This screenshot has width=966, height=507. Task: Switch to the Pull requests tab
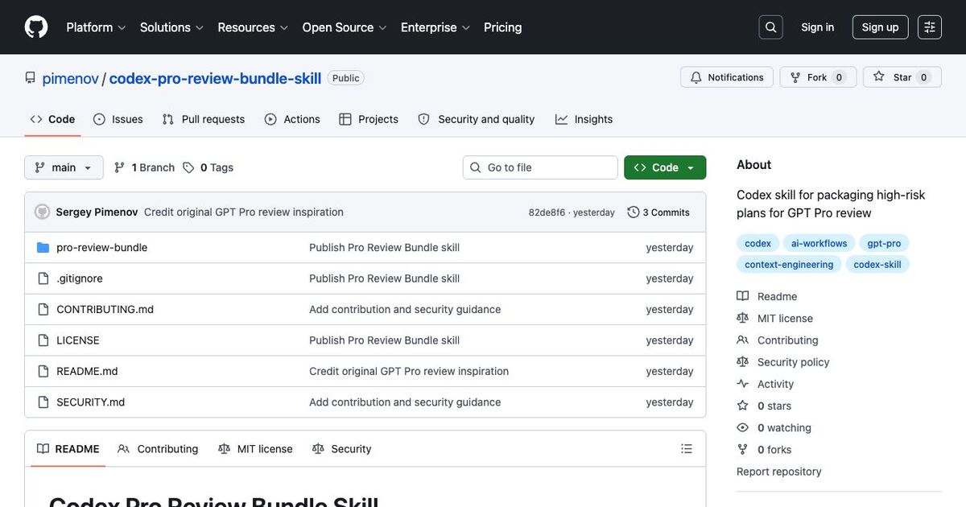[204, 119]
